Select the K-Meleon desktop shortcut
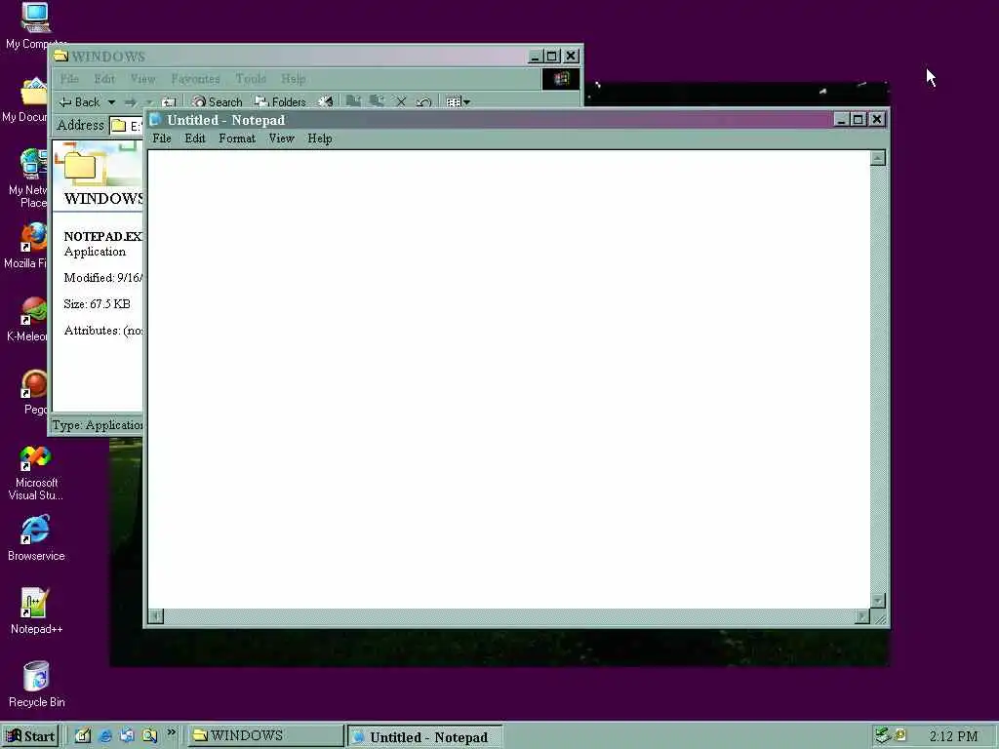The width and height of the screenshot is (999, 749). point(27,319)
